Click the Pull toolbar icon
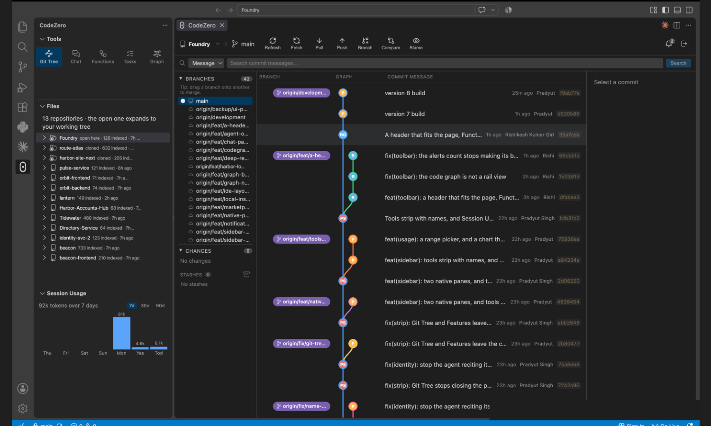The image size is (711, 426). click(319, 44)
